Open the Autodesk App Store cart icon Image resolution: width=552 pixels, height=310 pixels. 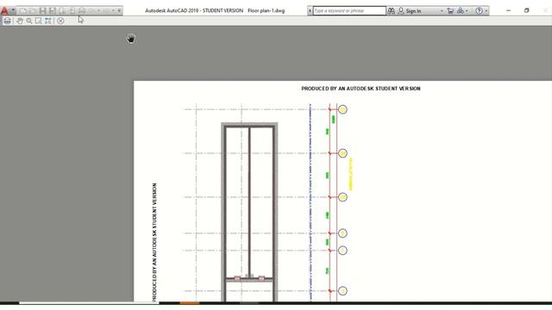click(450, 11)
